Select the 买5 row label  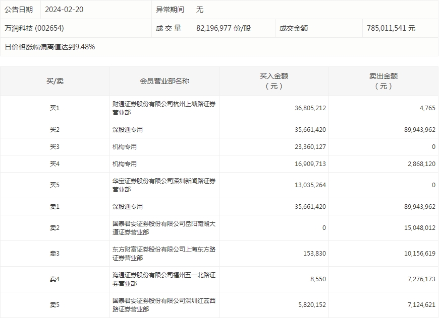point(54,185)
